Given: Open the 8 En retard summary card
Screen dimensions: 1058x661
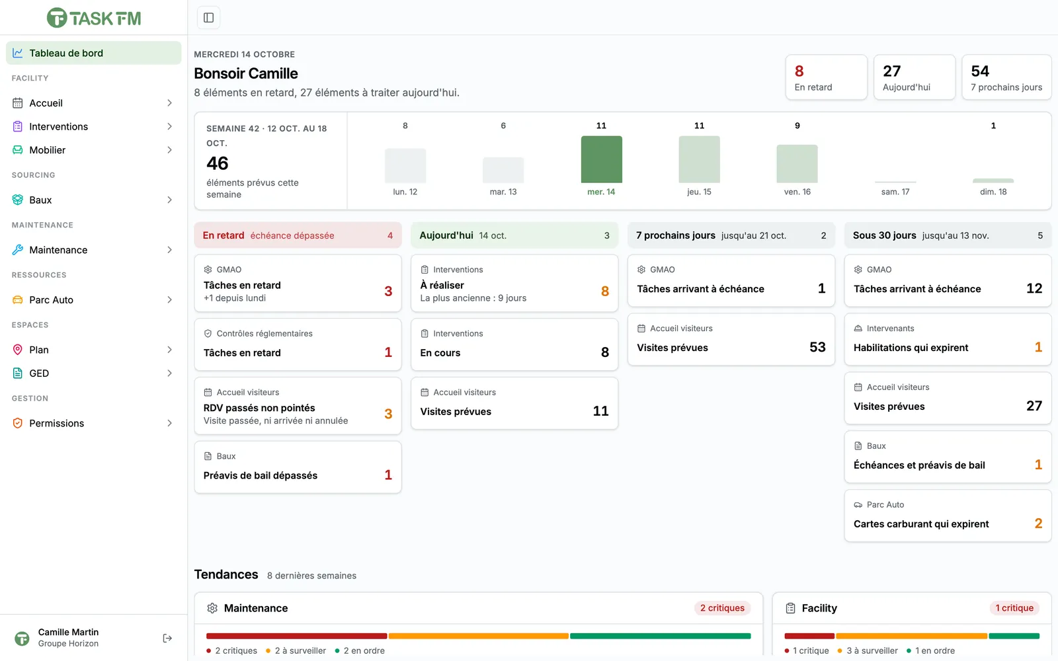Looking at the screenshot, I should pos(826,77).
